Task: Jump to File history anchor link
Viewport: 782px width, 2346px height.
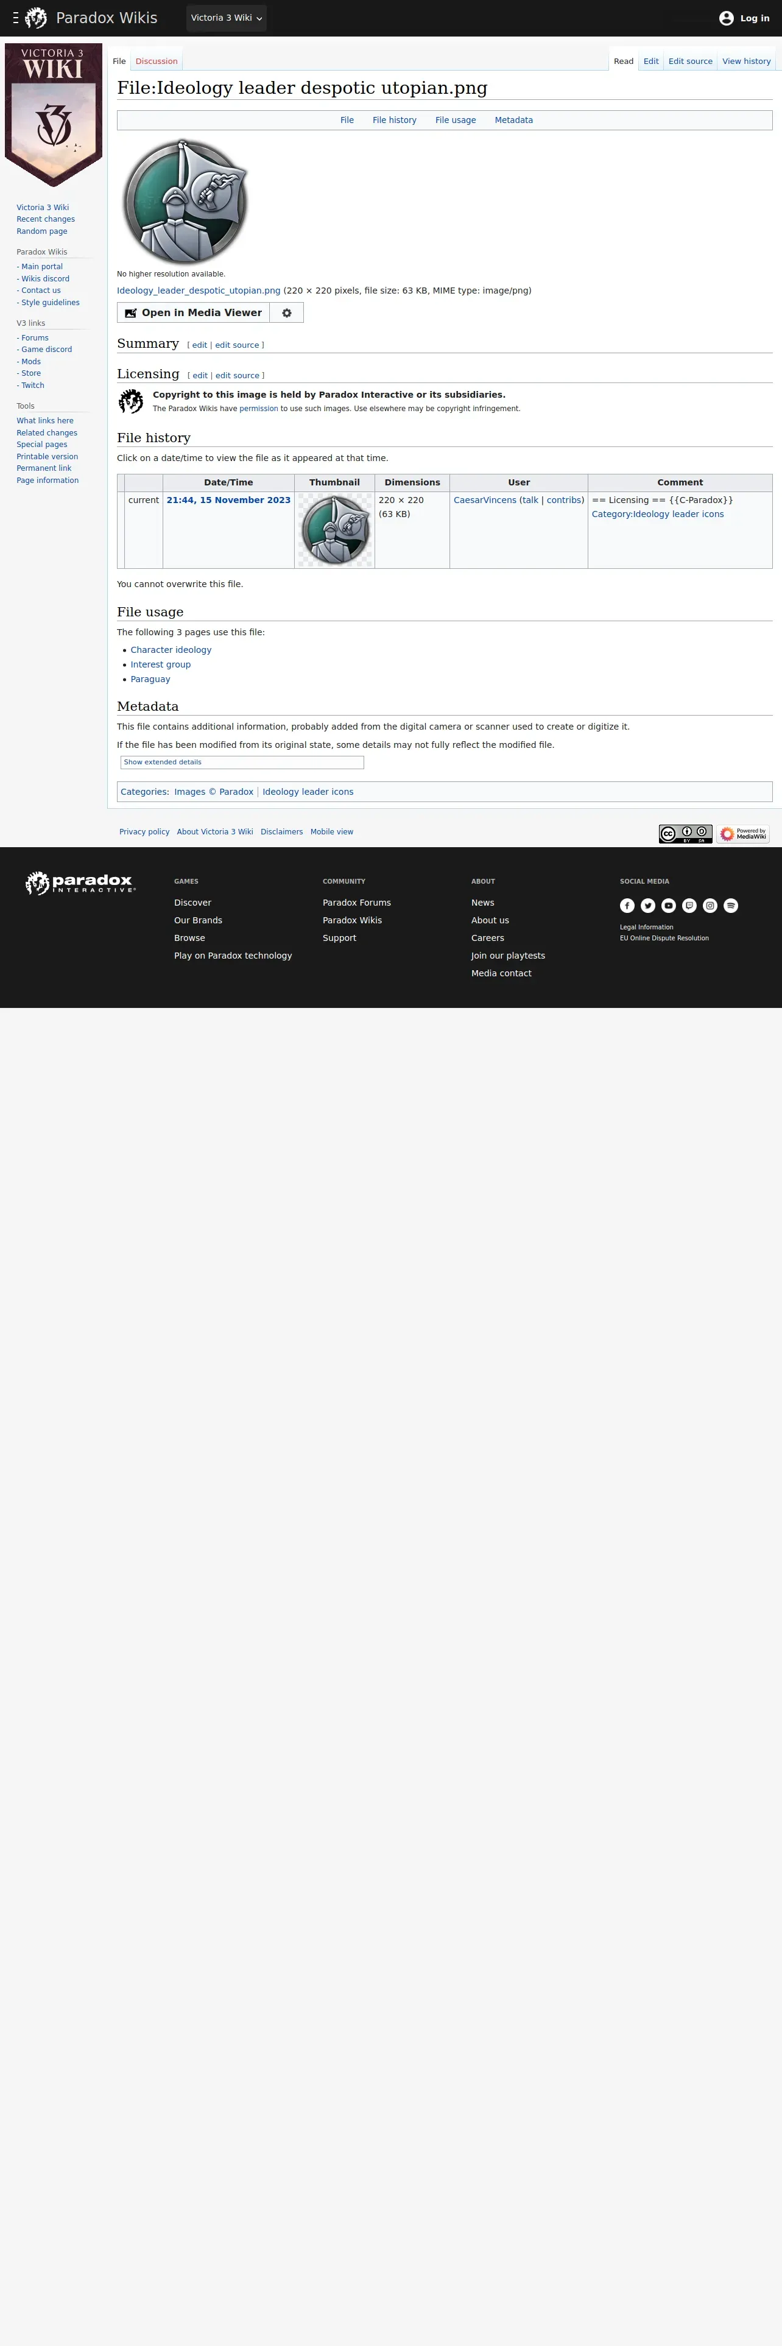Action: pos(394,120)
